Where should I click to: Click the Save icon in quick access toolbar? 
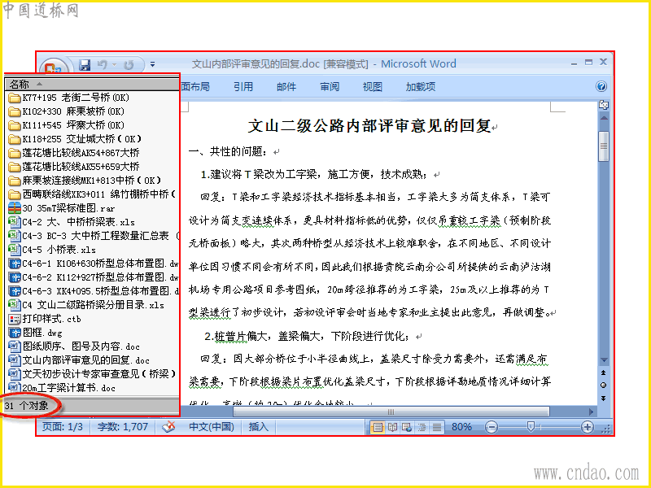click(x=85, y=65)
